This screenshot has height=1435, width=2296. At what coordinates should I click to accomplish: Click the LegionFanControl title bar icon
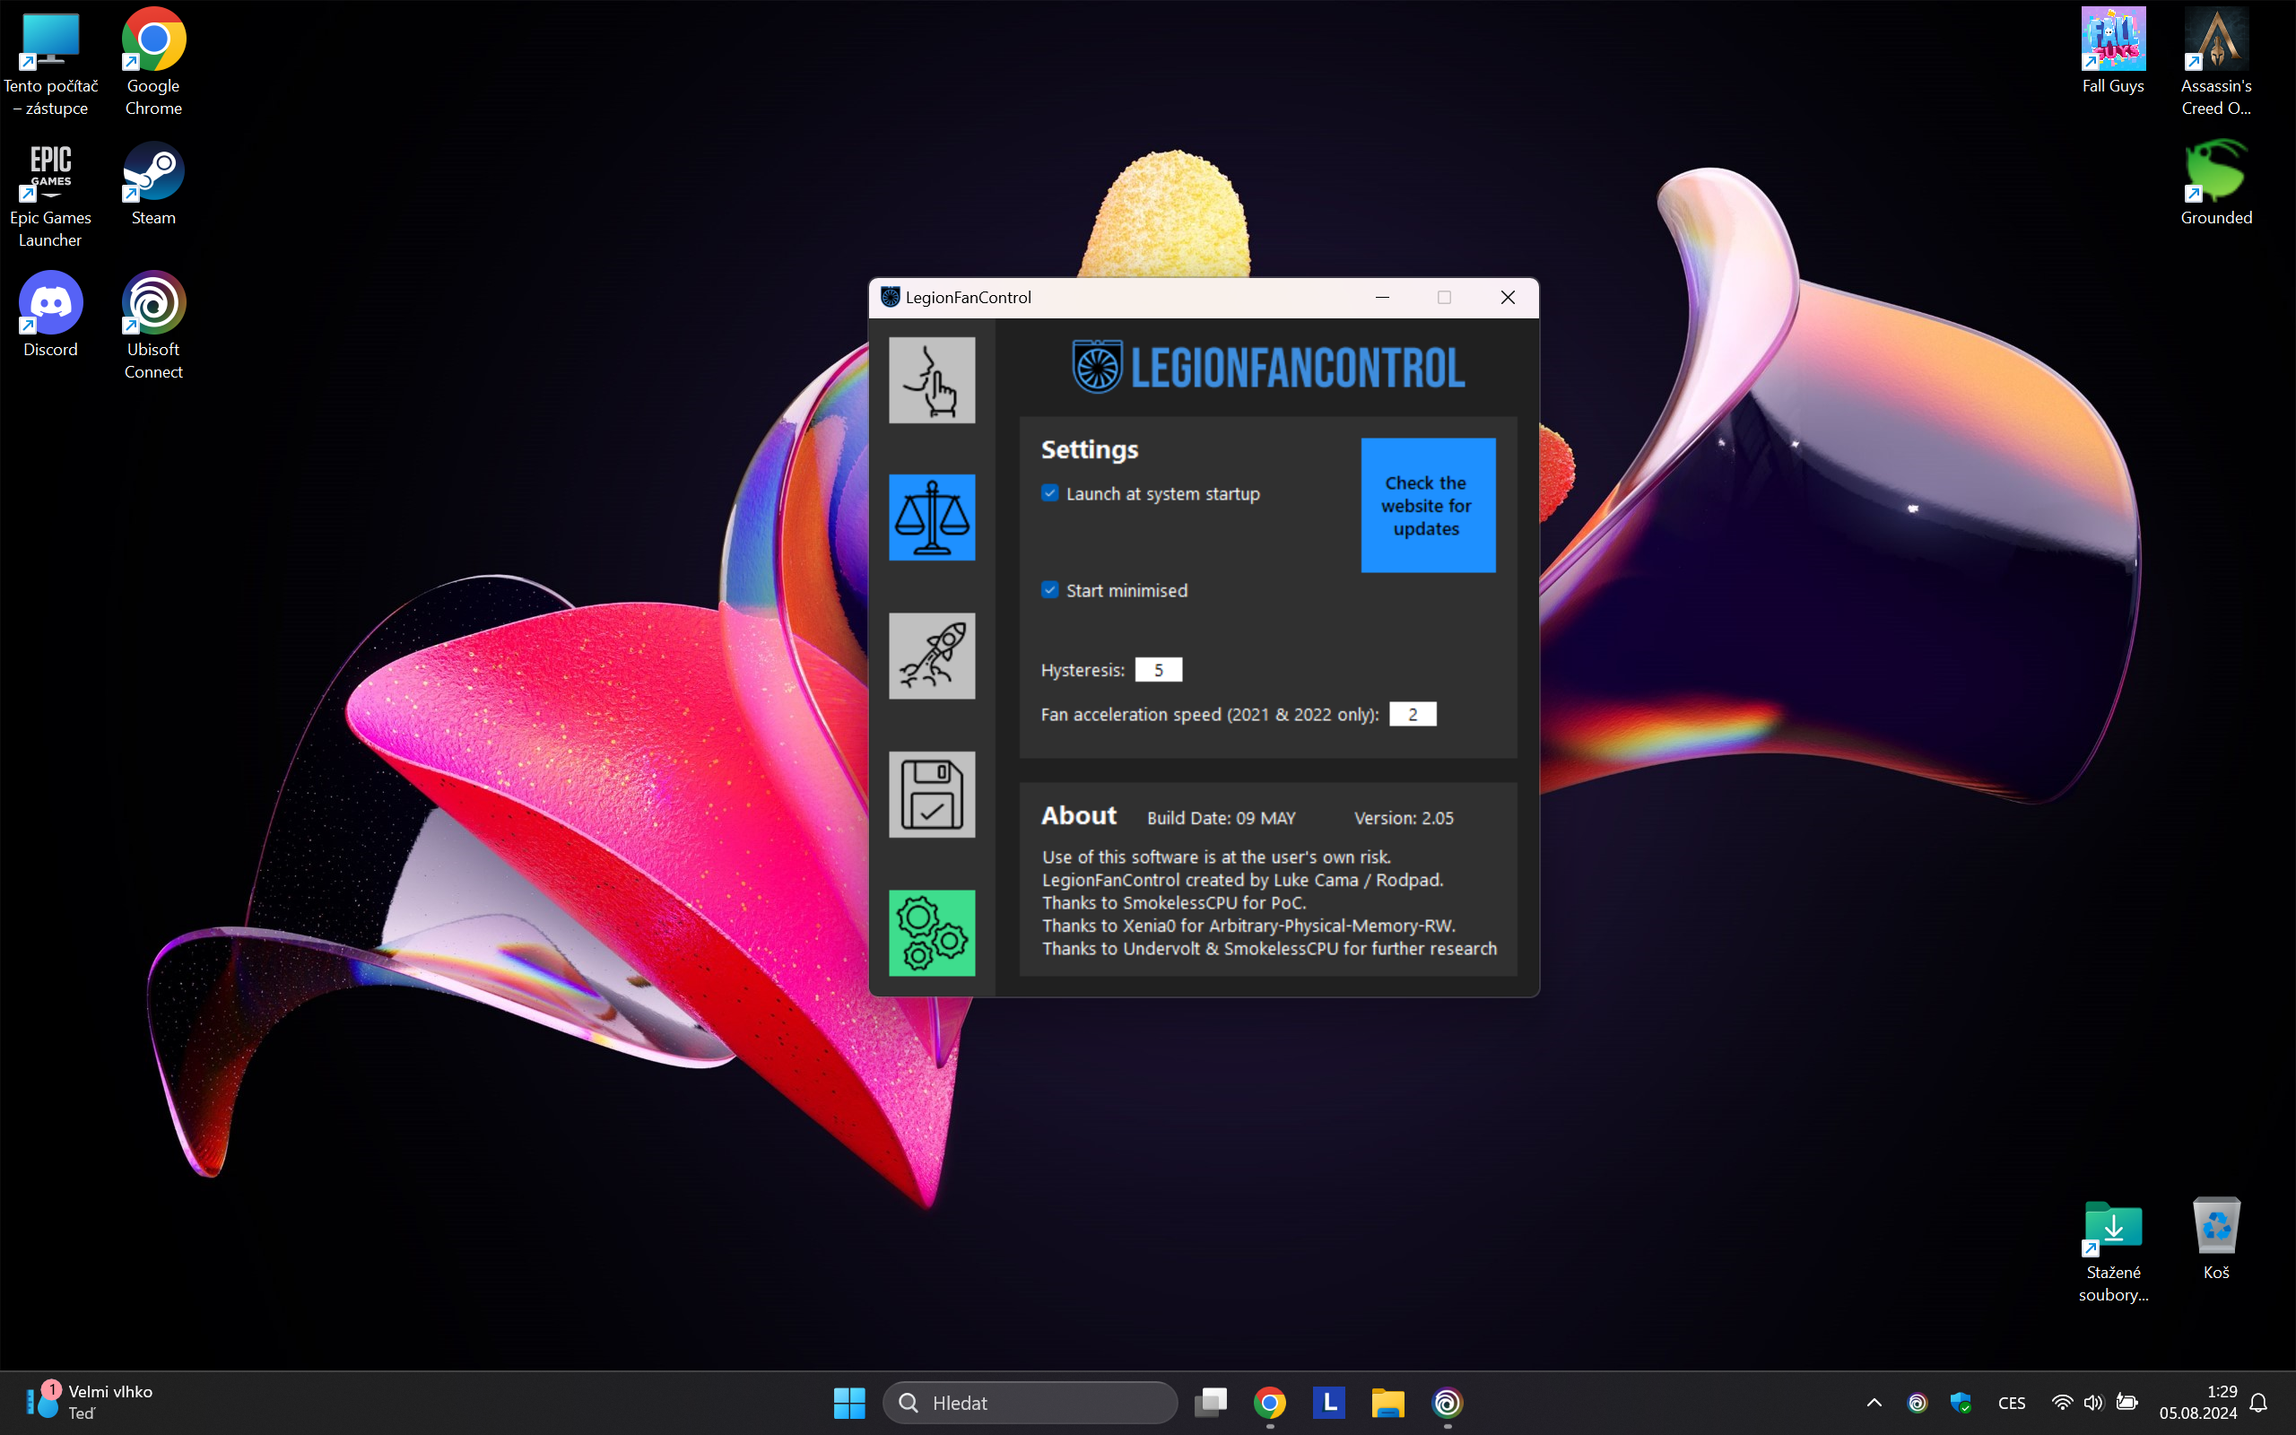(x=890, y=297)
